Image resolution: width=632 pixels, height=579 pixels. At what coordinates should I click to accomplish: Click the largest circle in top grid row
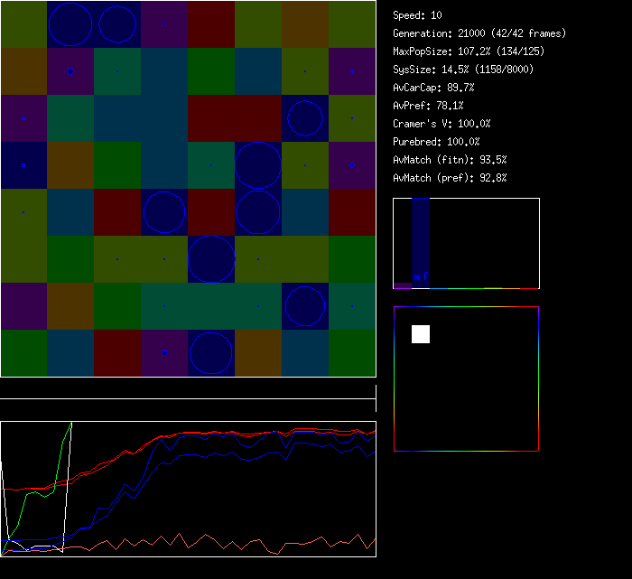coord(70,24)
